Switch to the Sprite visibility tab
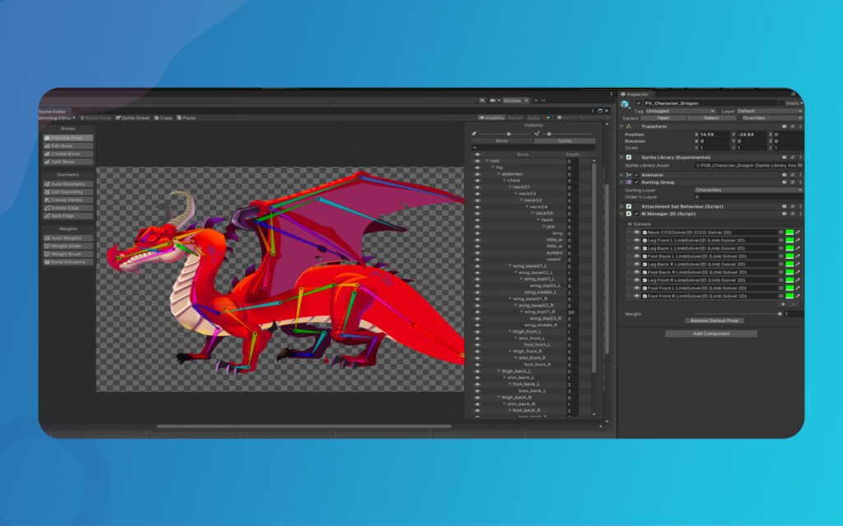 tap(564, 141)
